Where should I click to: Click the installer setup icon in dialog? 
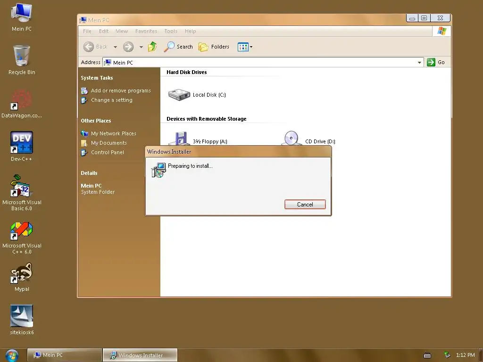pos(158,170)
